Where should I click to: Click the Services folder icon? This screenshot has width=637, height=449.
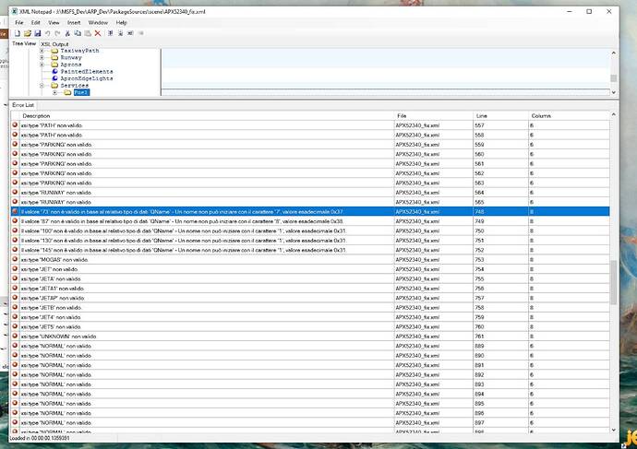pyautogui.click(x=54, y=86)
